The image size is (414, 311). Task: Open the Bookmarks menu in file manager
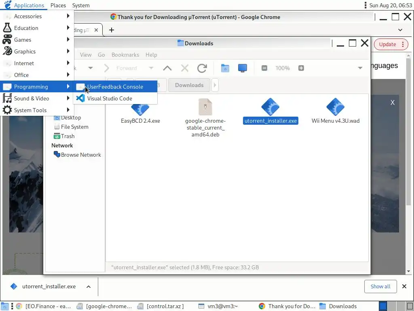125,55
